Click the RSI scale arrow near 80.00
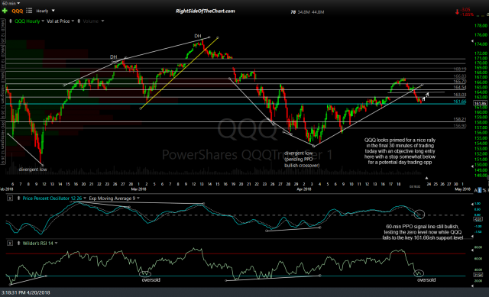 coord(472,250)
